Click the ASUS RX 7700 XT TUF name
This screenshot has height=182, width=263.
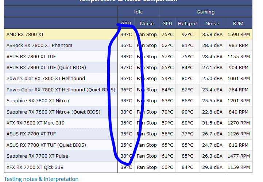point(31,134)
